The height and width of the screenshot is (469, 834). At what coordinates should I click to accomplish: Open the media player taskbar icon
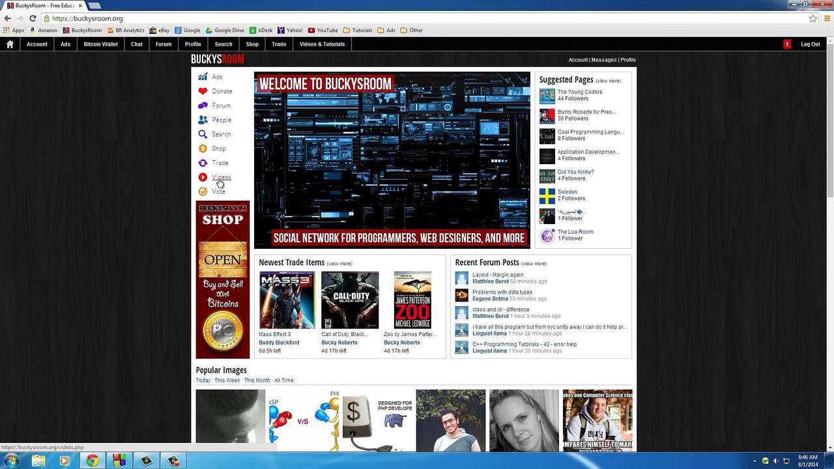(x=64, y=461)
